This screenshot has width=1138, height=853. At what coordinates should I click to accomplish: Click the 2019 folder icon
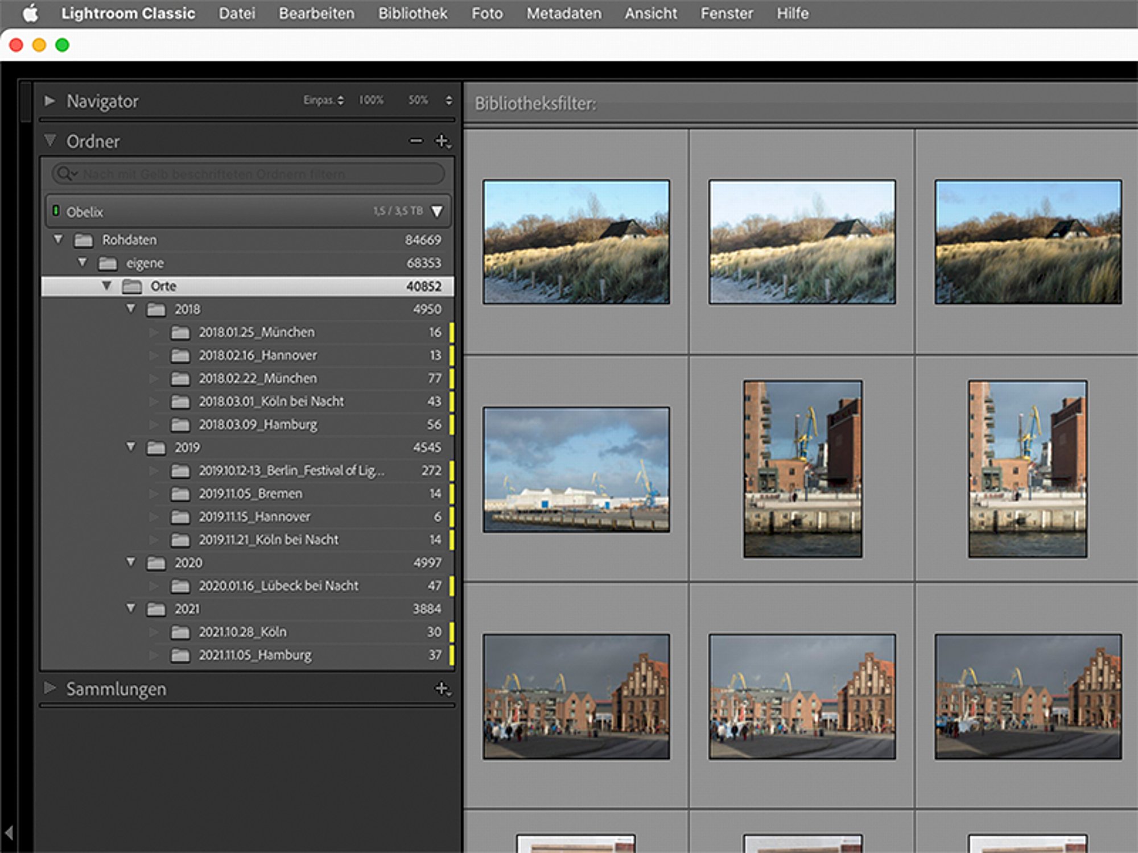(156, 448)
